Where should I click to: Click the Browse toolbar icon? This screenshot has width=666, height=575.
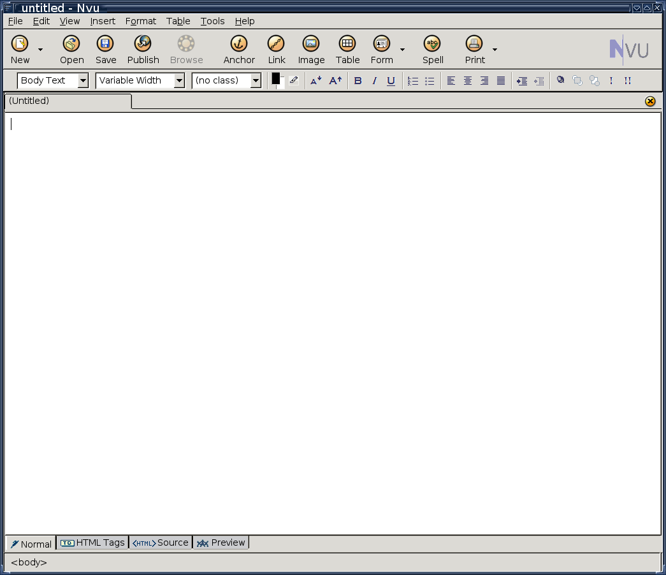tap(187, 50)
